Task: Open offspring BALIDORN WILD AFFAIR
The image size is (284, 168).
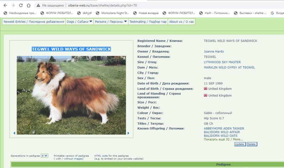Action: point(222,132)
